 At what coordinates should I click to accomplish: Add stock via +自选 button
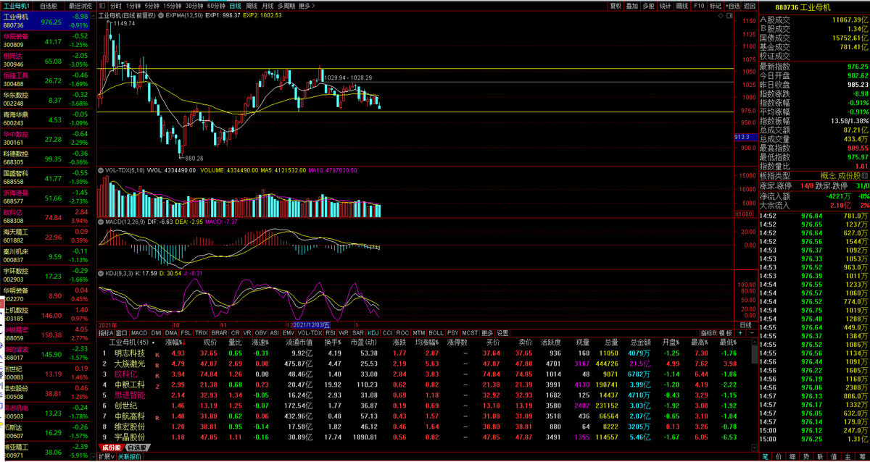(732, 5)
